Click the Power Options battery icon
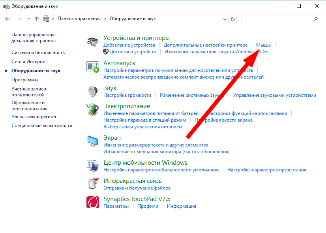 point(92,109)
